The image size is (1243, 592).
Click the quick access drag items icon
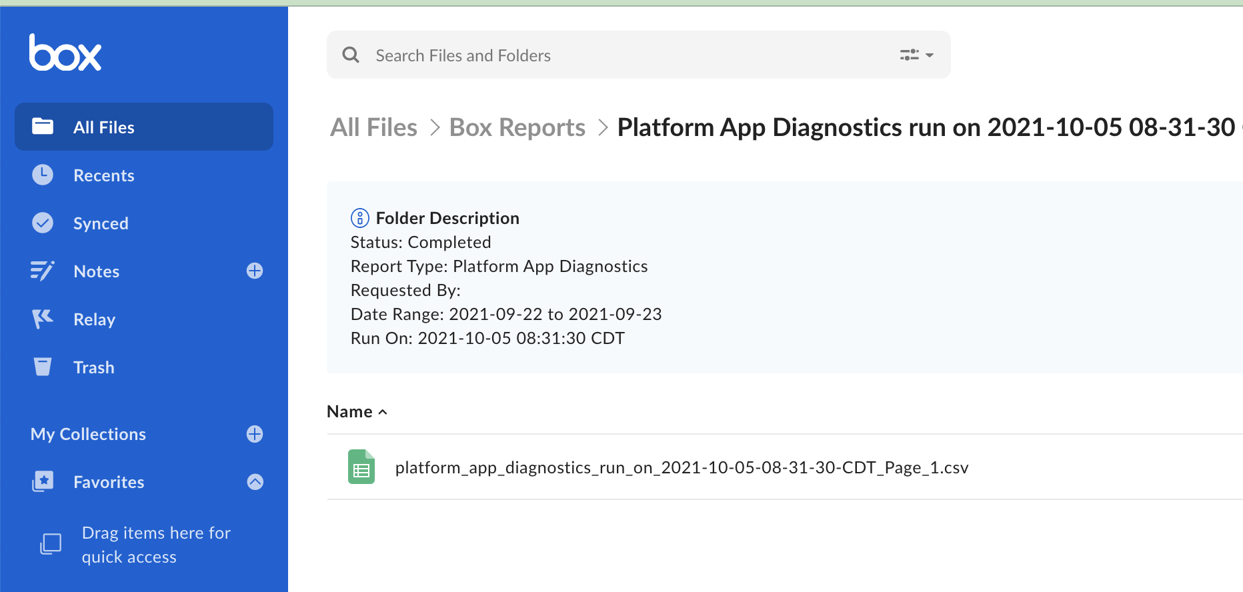coord(51,544)
